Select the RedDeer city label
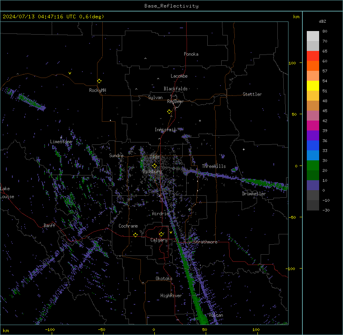Viewport: 343px width, 335px height. coord(175,101)
